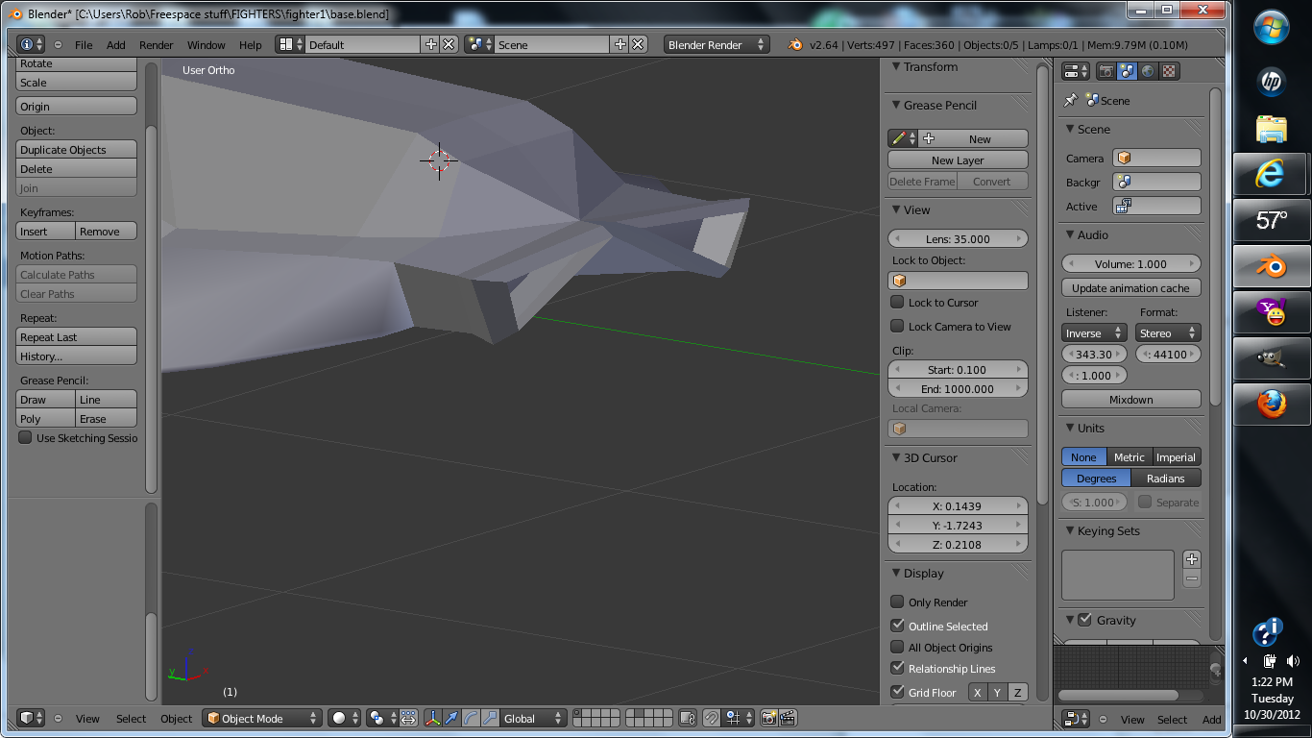Collapse the Audio panel

point(1069,234)
